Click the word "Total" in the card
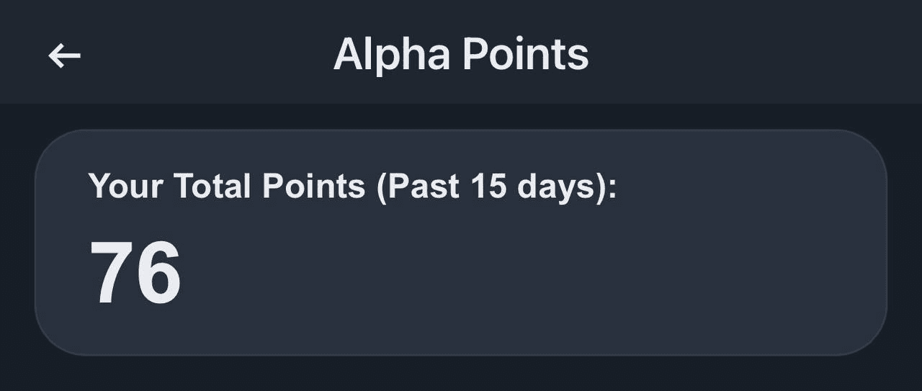The image size is (922, 391). pos(212,186)
